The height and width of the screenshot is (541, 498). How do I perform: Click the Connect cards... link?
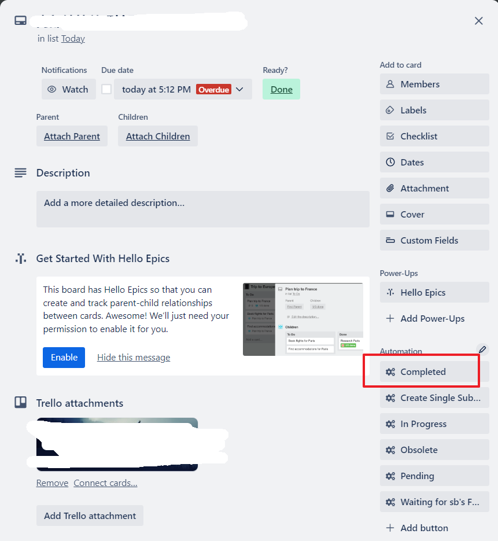pos(105,483)
